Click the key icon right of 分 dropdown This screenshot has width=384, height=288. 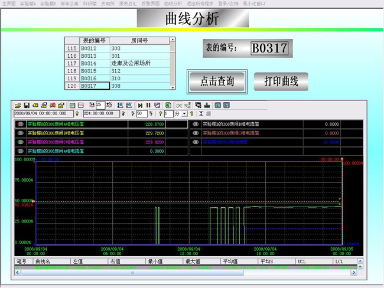(192, 113)
